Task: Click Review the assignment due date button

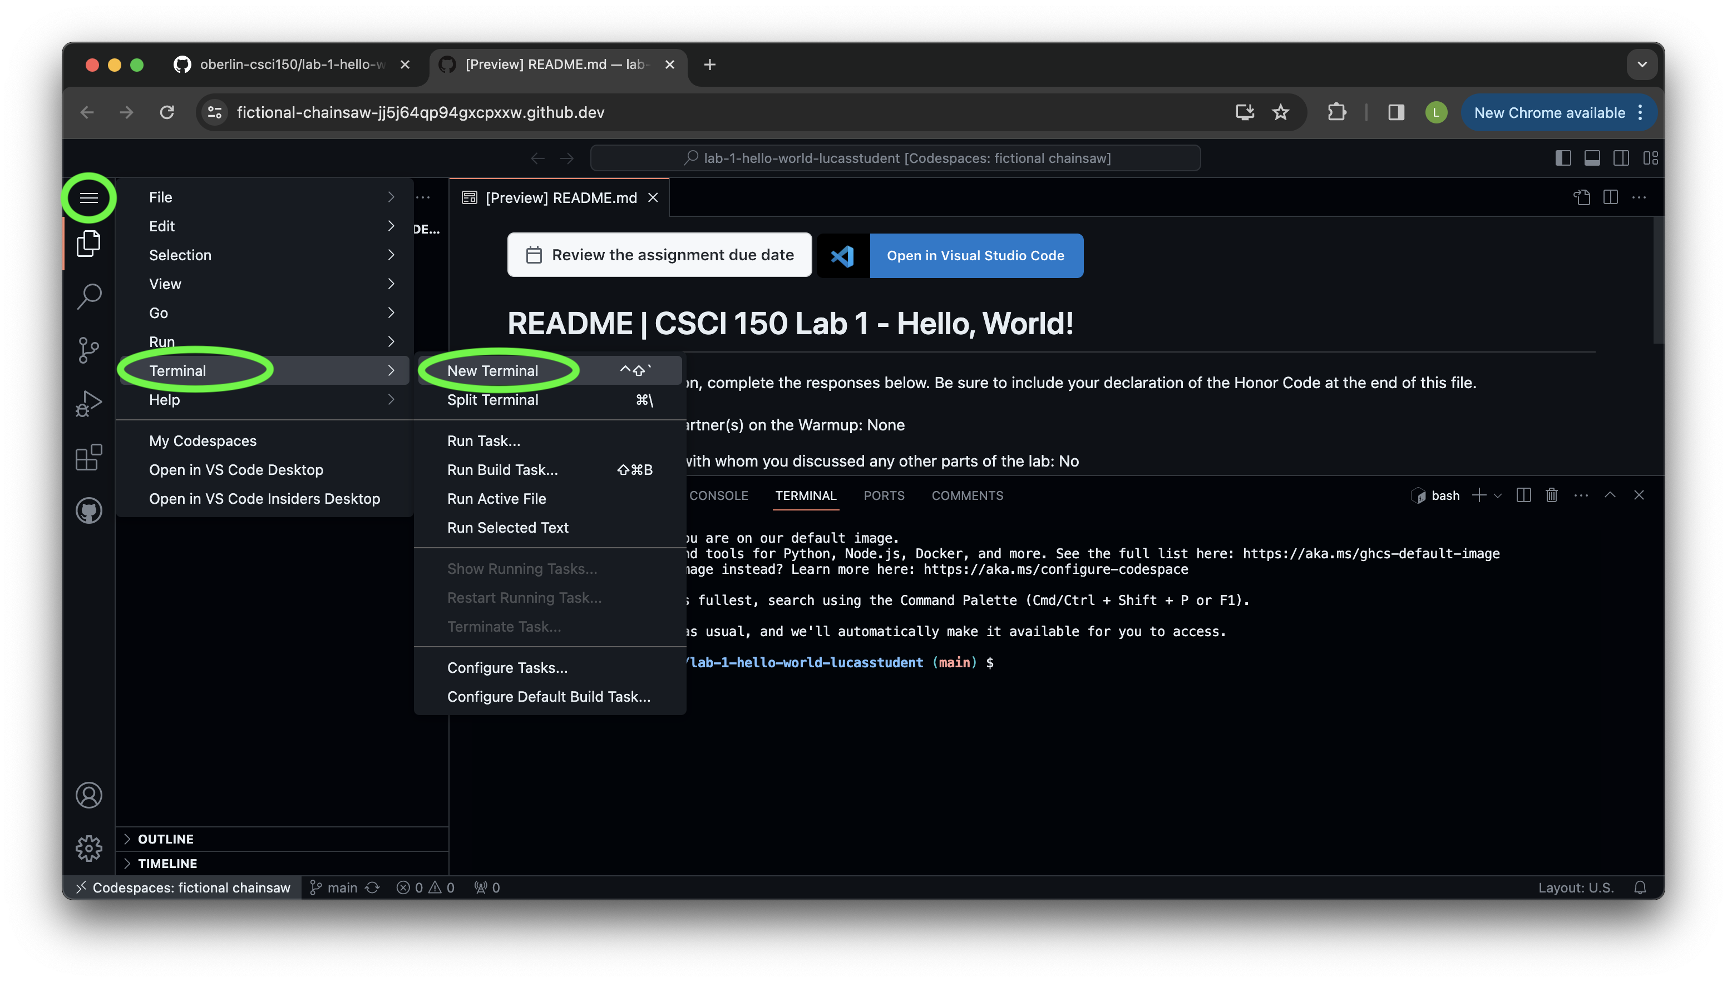Action: point(659,255)
